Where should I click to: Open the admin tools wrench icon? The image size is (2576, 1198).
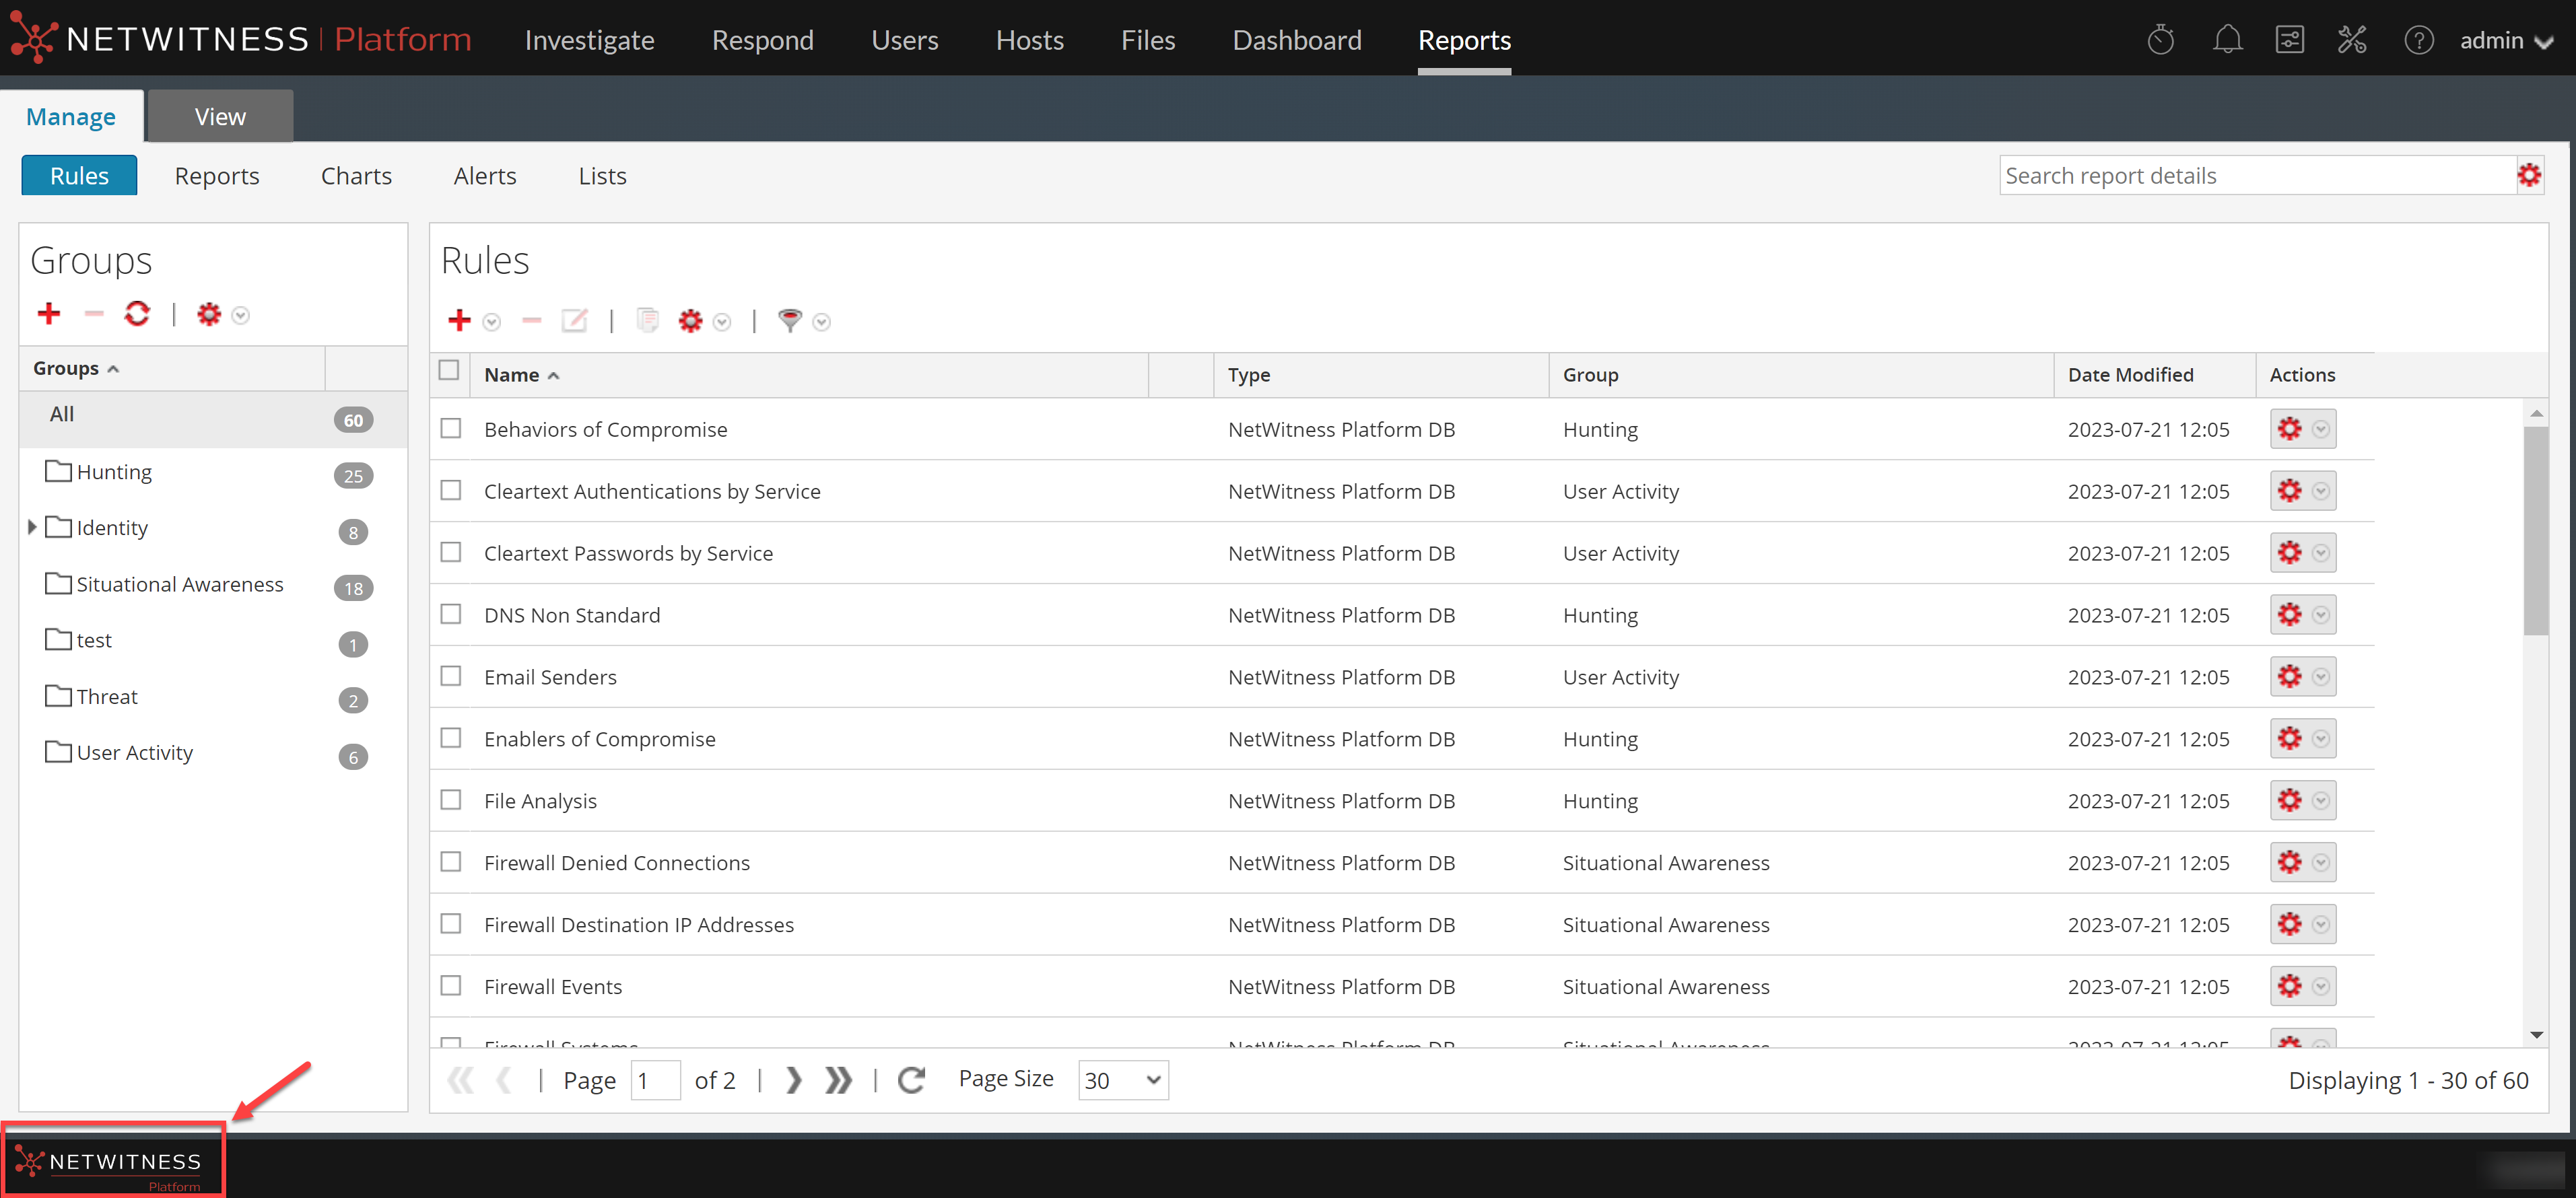[2351, 40]
